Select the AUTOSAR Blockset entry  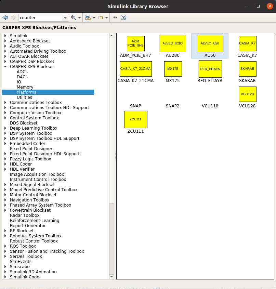click(29, 56)
